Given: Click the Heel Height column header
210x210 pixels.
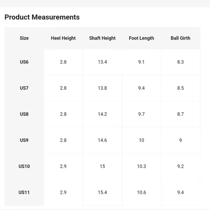Looking at the screenshot, I should click(63, 38).
